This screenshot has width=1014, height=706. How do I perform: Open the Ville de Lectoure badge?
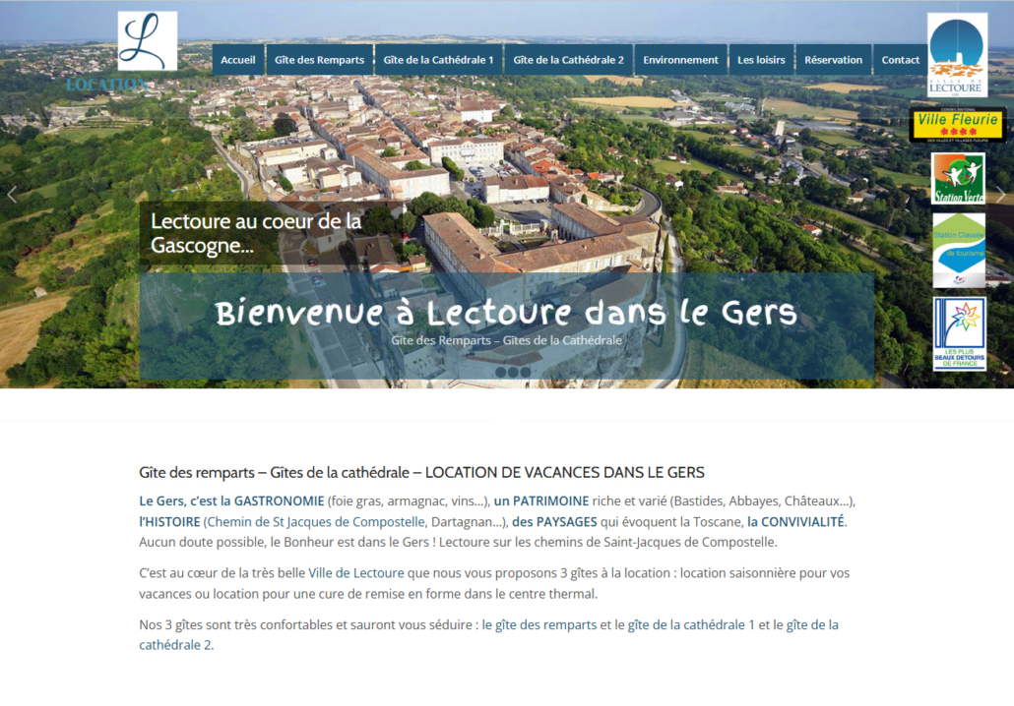957,54
